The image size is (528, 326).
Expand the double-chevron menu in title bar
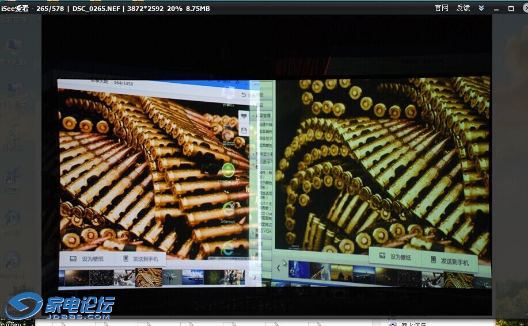click(482, 8)
